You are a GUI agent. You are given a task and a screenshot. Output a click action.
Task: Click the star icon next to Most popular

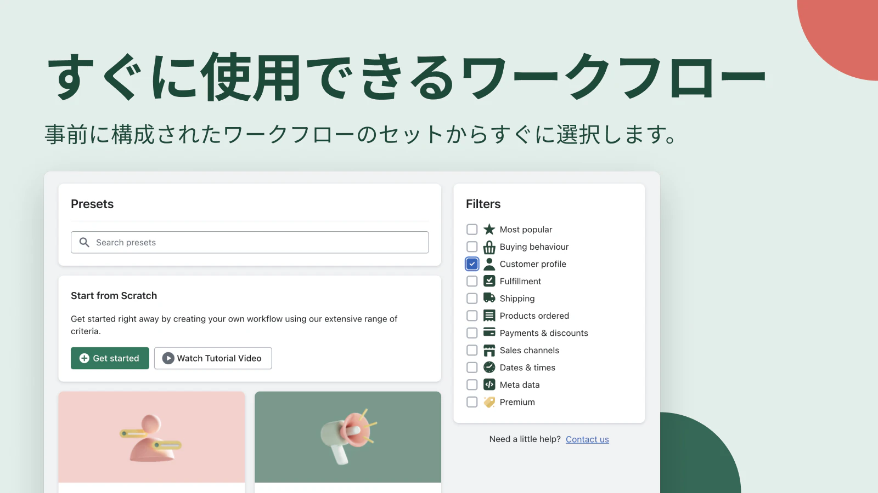(489, 229)
